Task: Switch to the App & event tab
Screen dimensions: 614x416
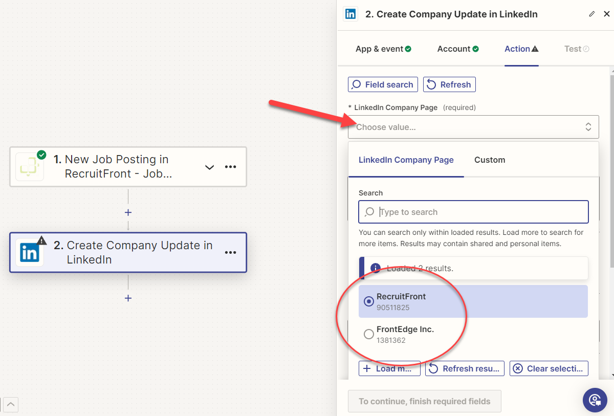Action: tap(384, 49)
